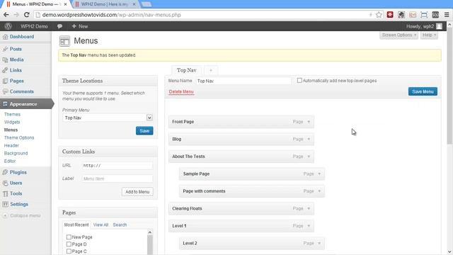Image resolution: width=453 pixels, height=255 pixels.
Task: Click in the custom link Label field
Action: point(117,178)
